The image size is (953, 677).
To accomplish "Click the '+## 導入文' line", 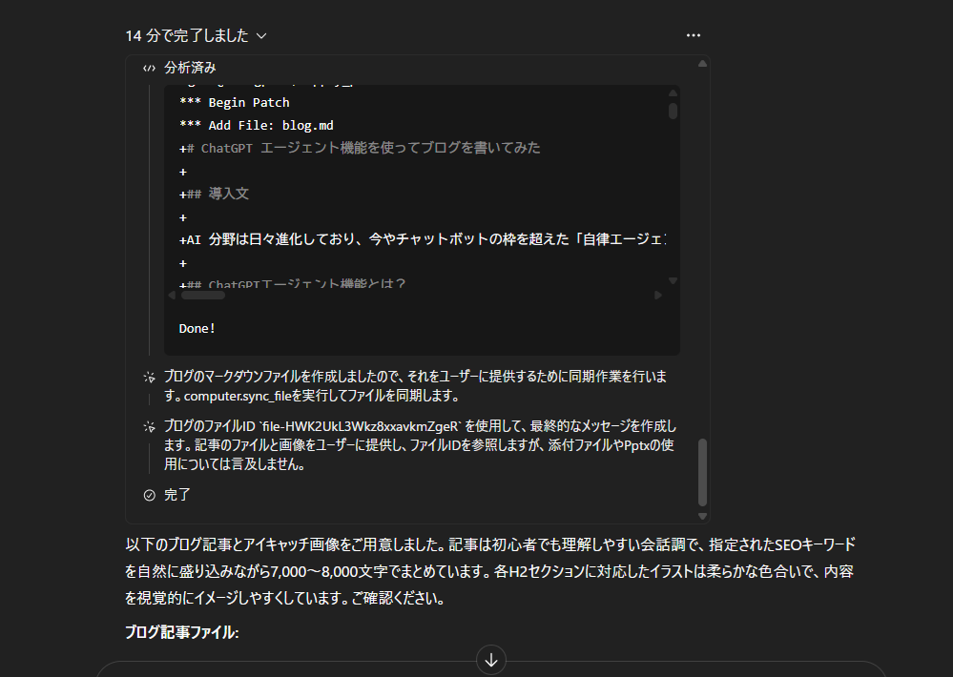I will click(214, 194).
